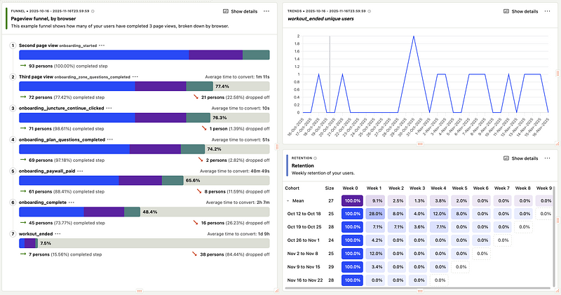
Task: Open the Retention card's three-dot options menu
Action: pyautogui.click(x=547, y=158)
